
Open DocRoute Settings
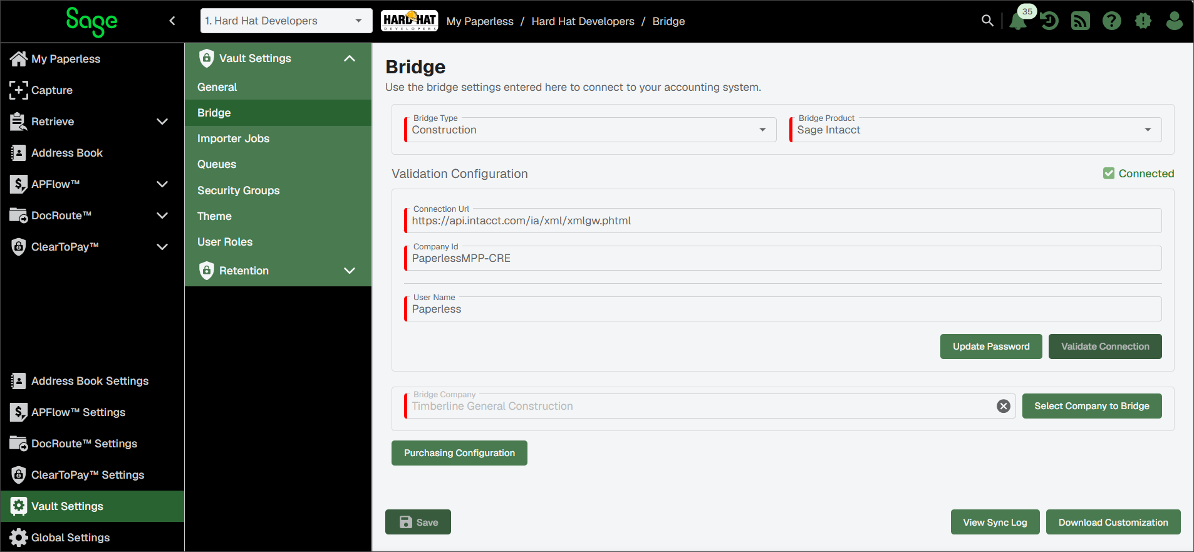pyautogui.click(x=92, y=444)
